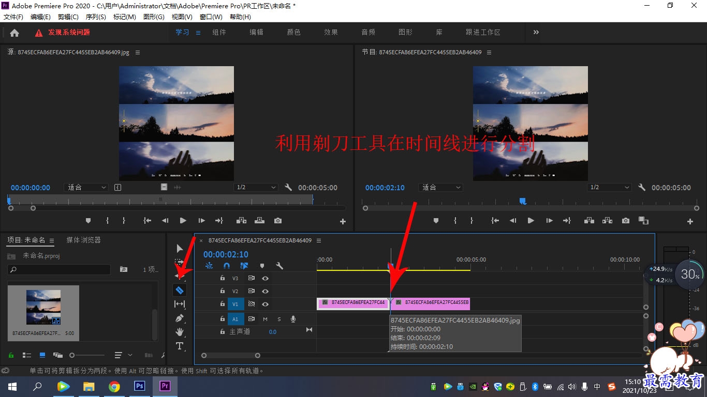Click project thumbnail size slider
The width and height of the screenshot is (707, 397).
87,355
